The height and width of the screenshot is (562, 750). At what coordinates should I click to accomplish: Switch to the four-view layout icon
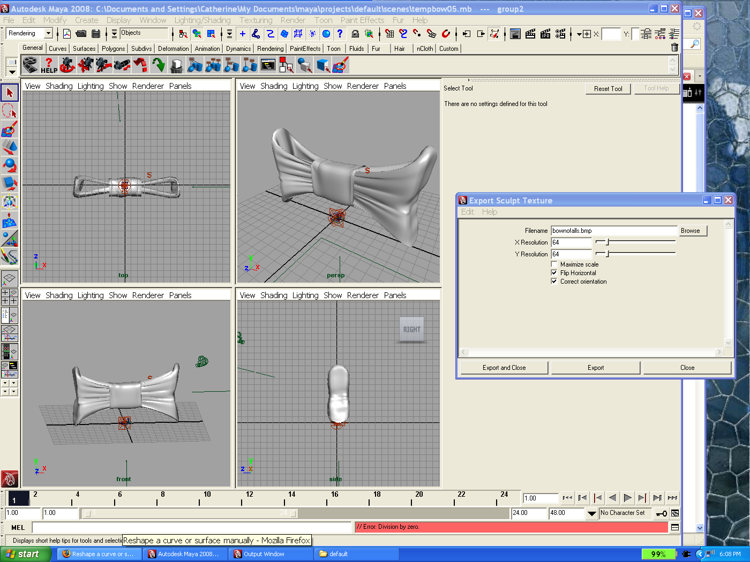coord(10,297)
